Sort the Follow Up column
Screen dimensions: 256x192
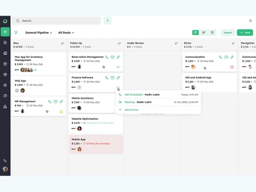119,44
